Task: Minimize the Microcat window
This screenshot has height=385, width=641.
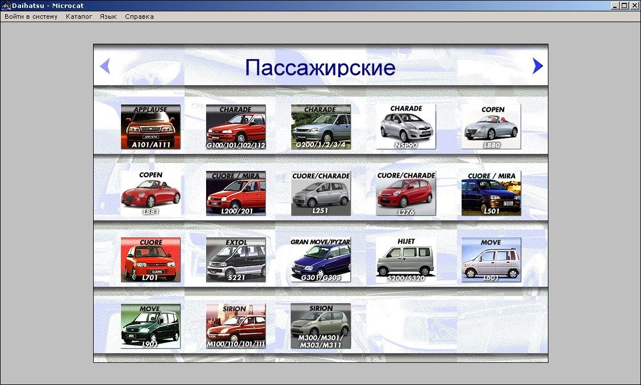Action: [615, 6]
